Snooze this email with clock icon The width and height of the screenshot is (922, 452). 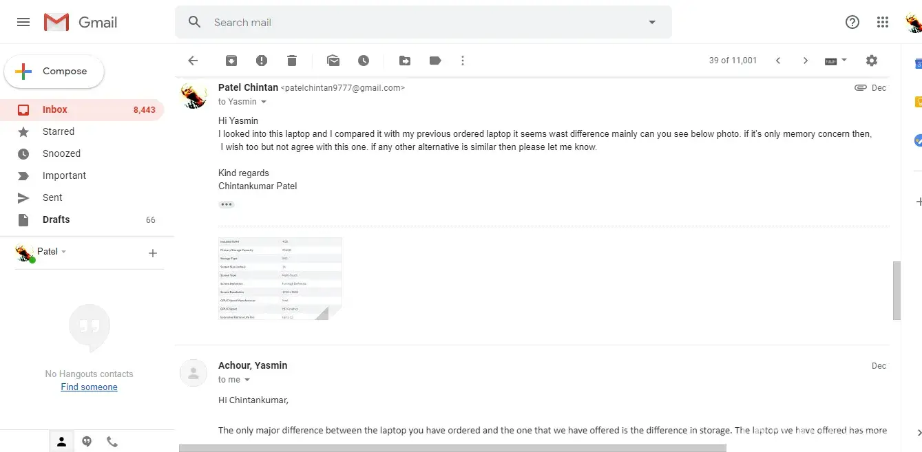click(x=364, y=61)
